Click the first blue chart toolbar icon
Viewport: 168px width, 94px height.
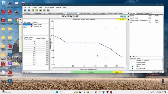(x=25, y=10)
